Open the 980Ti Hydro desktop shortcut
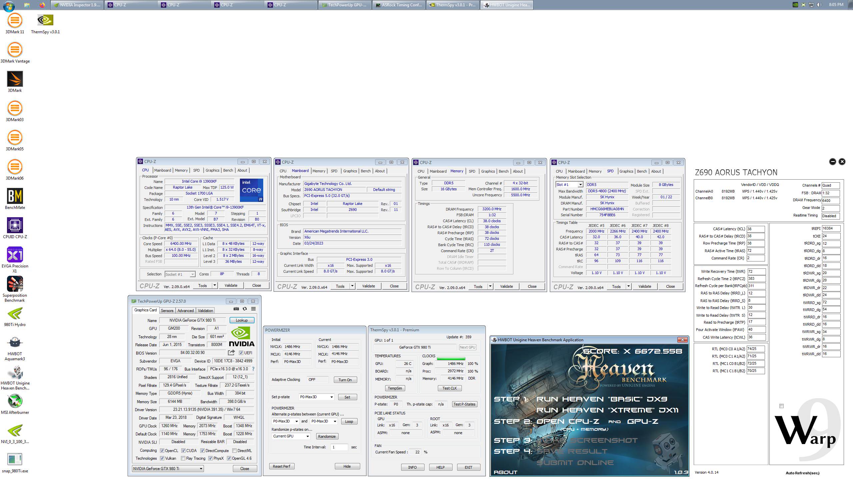The width and height of the screenshot is (853, 479). tap(15, 316)
